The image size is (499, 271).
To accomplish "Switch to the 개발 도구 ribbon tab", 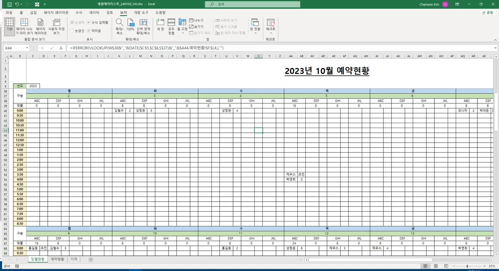I will pyautogui.click(x=141, y=13).
